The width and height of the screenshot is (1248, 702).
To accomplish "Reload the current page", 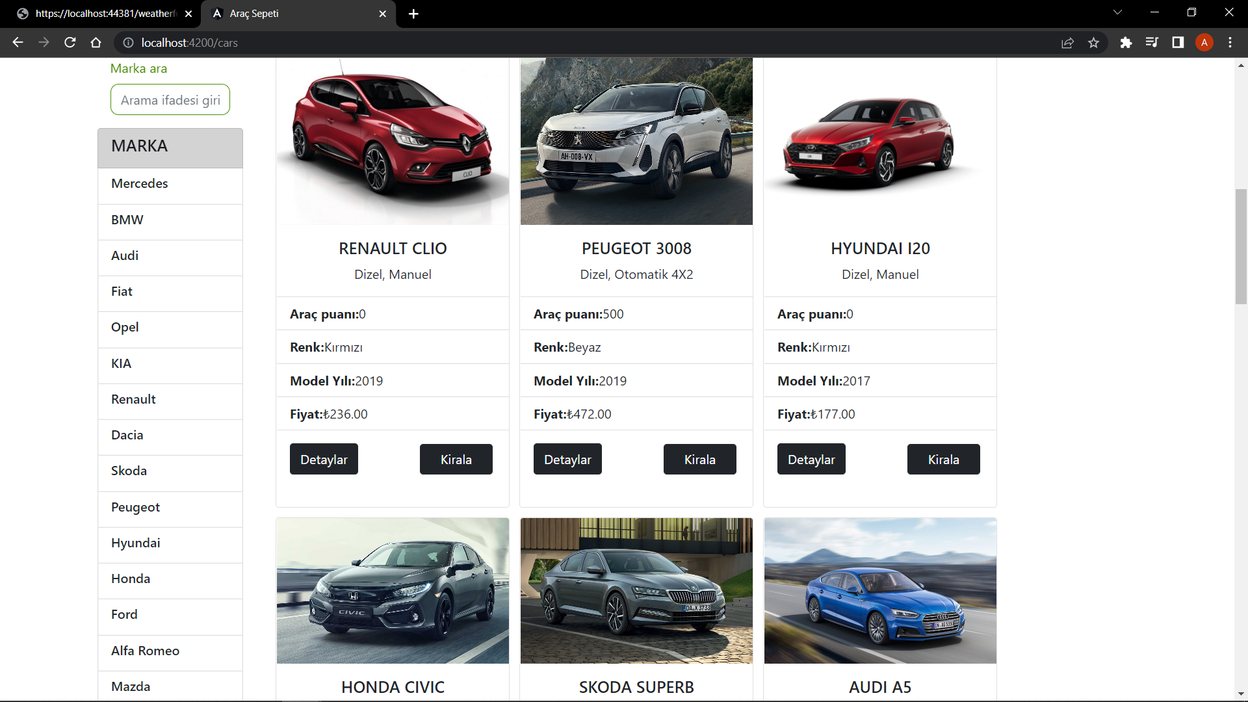I will 70,42.
